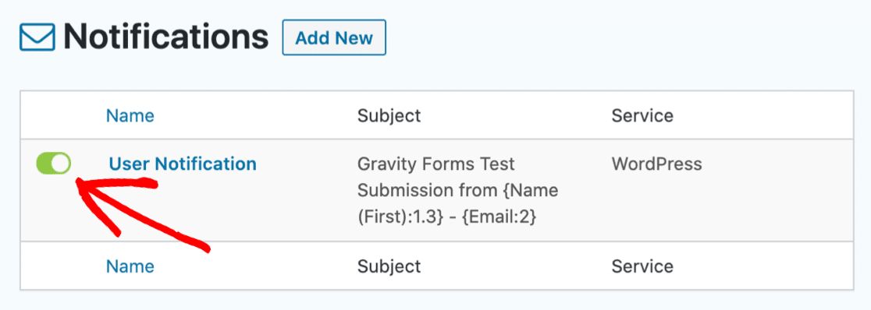This screenshot has height=310, width=871.
Task: Disable the User Notification green toggle
Action: (x=53, y=164)
